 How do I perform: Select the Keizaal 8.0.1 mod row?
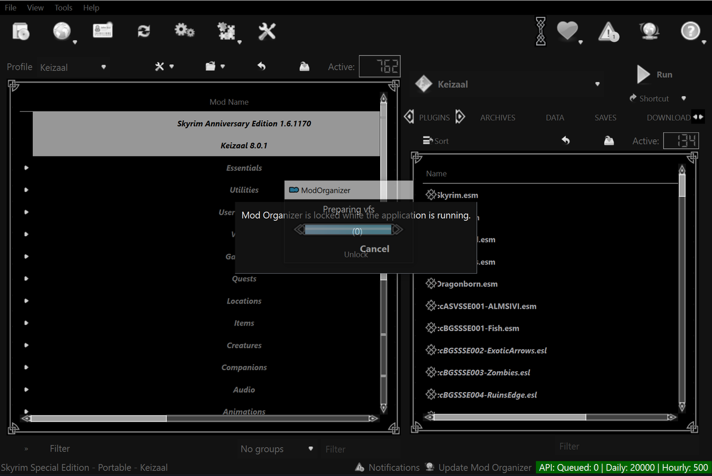click(x=206, y=146)
